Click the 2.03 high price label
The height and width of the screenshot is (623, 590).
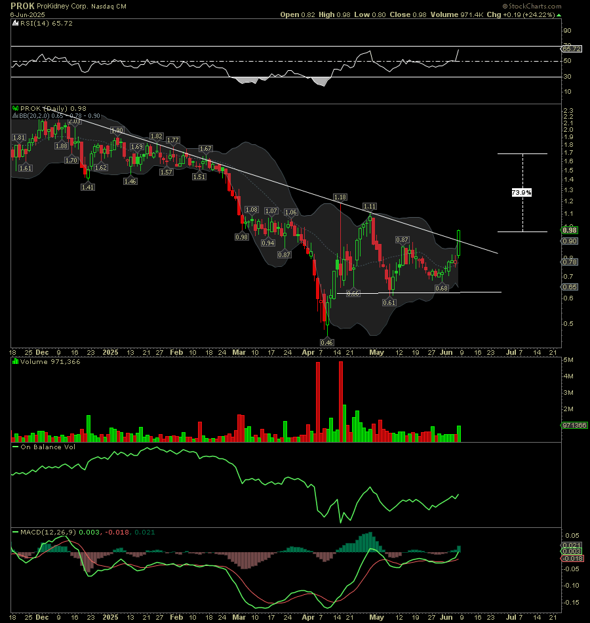[74, 121]
